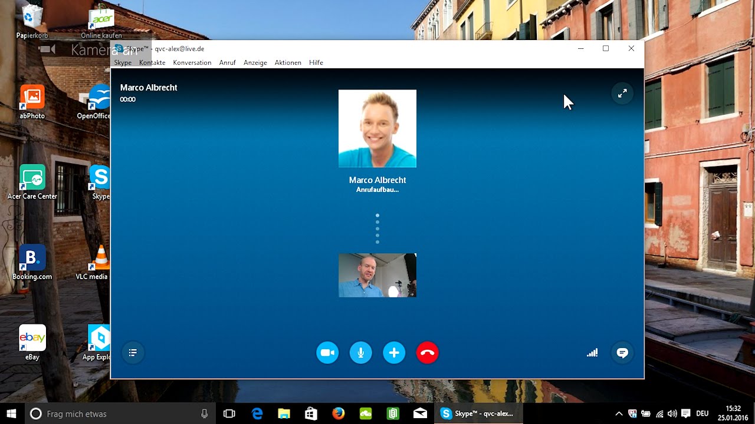
Task: Open File Explorer from the taskbar
Action: 284,414
